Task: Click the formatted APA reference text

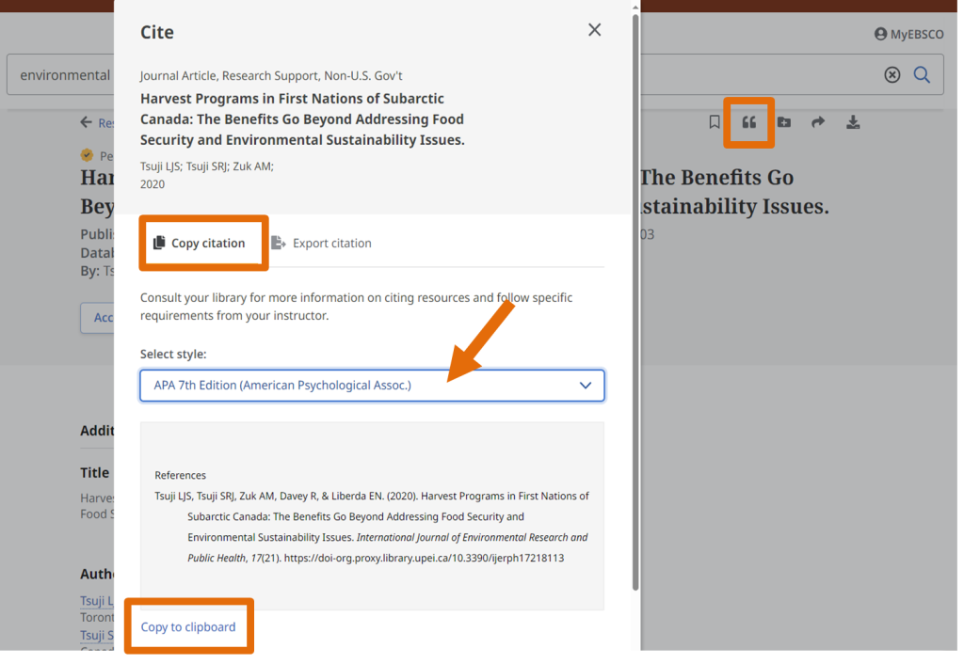Action: [372, 527]
